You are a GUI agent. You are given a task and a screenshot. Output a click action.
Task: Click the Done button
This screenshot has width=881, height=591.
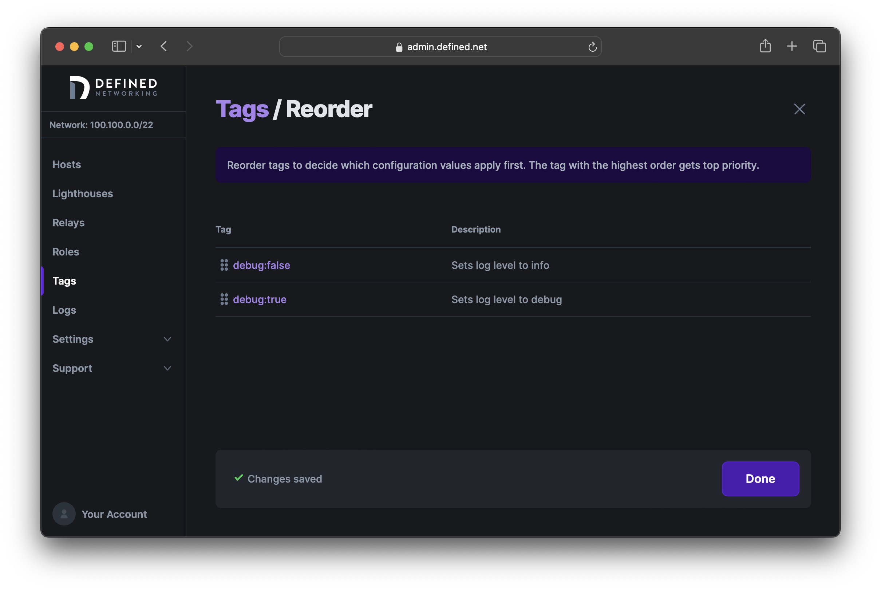760,479
